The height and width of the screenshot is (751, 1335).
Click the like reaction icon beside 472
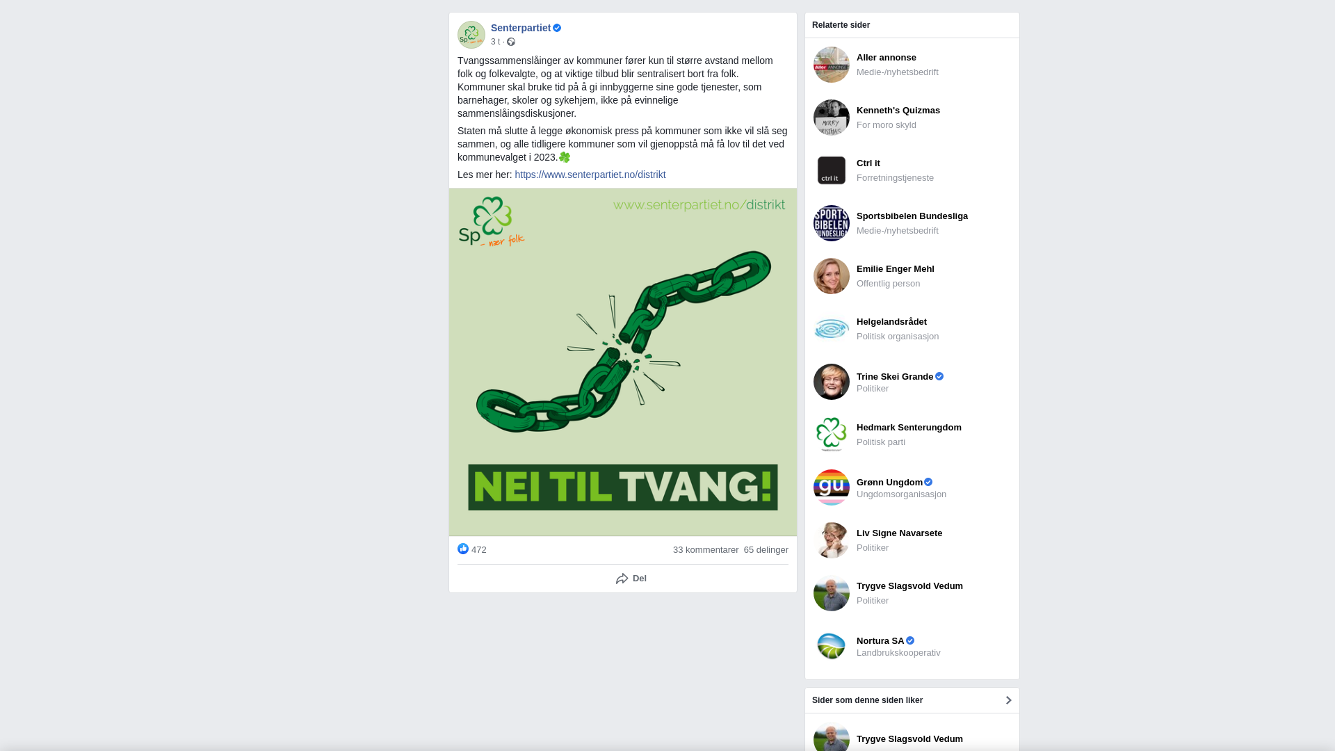point(463,549)
